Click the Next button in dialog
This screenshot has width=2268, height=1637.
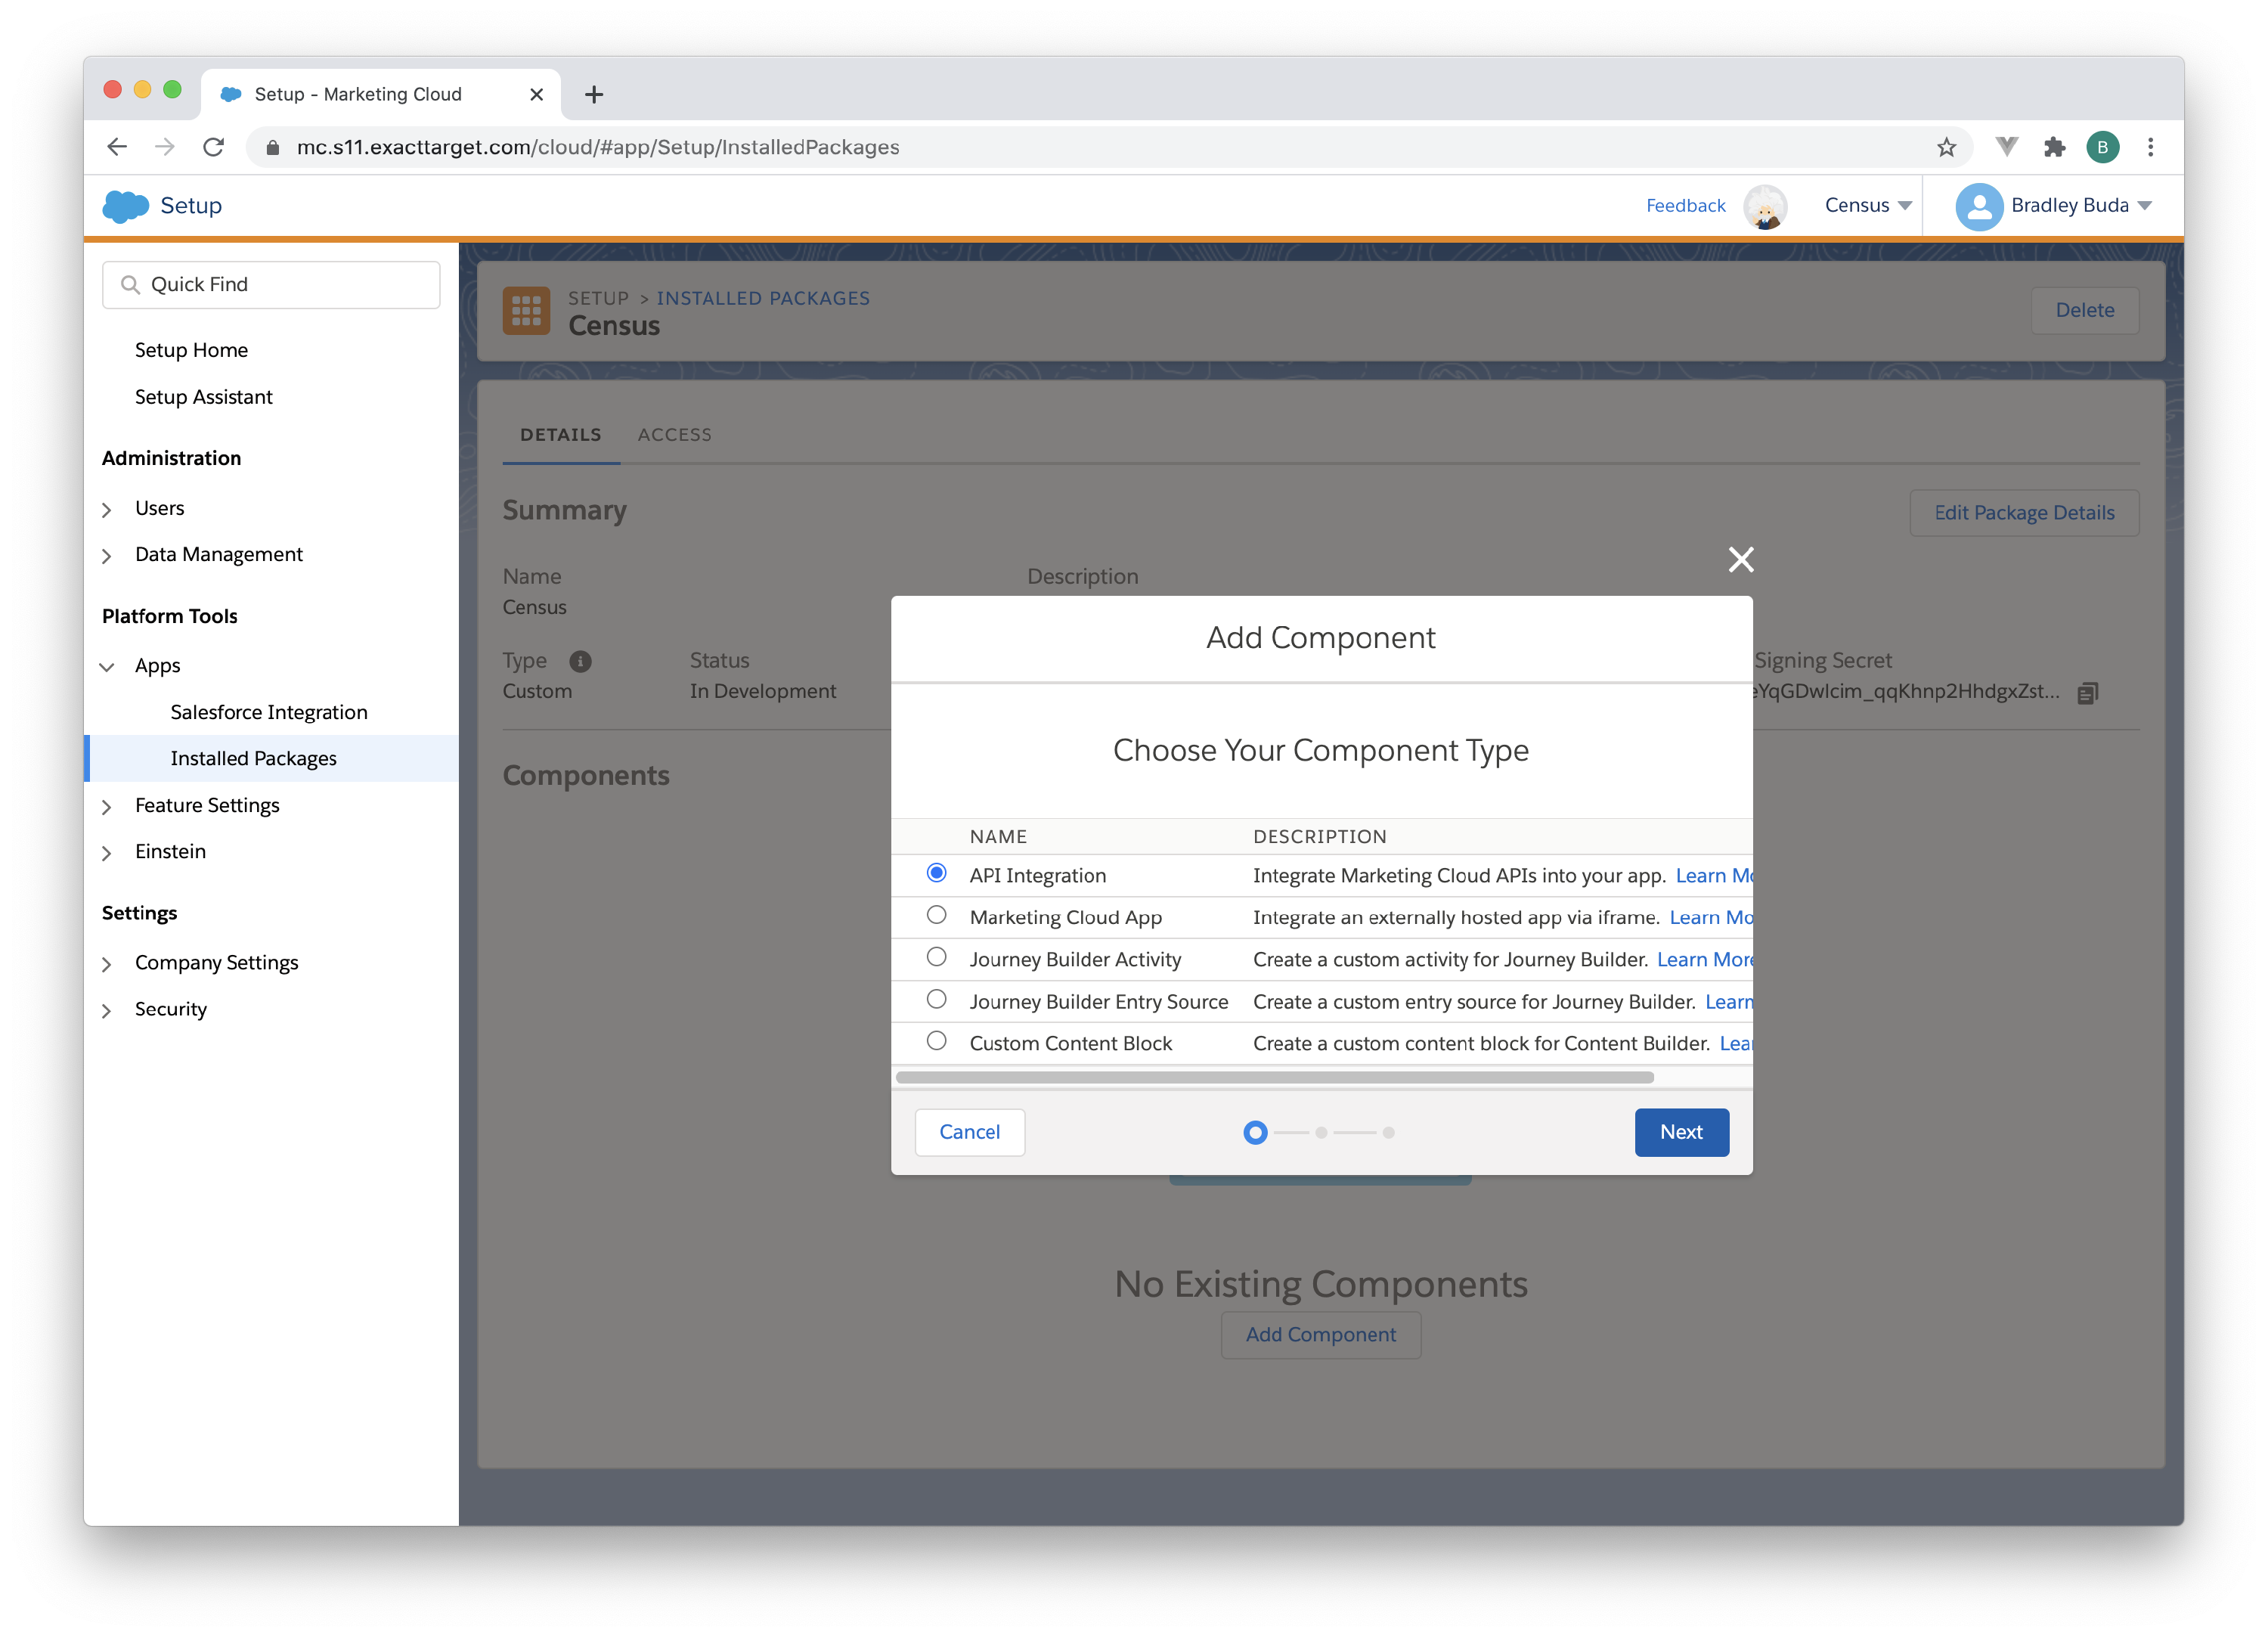(1681, 1132)
